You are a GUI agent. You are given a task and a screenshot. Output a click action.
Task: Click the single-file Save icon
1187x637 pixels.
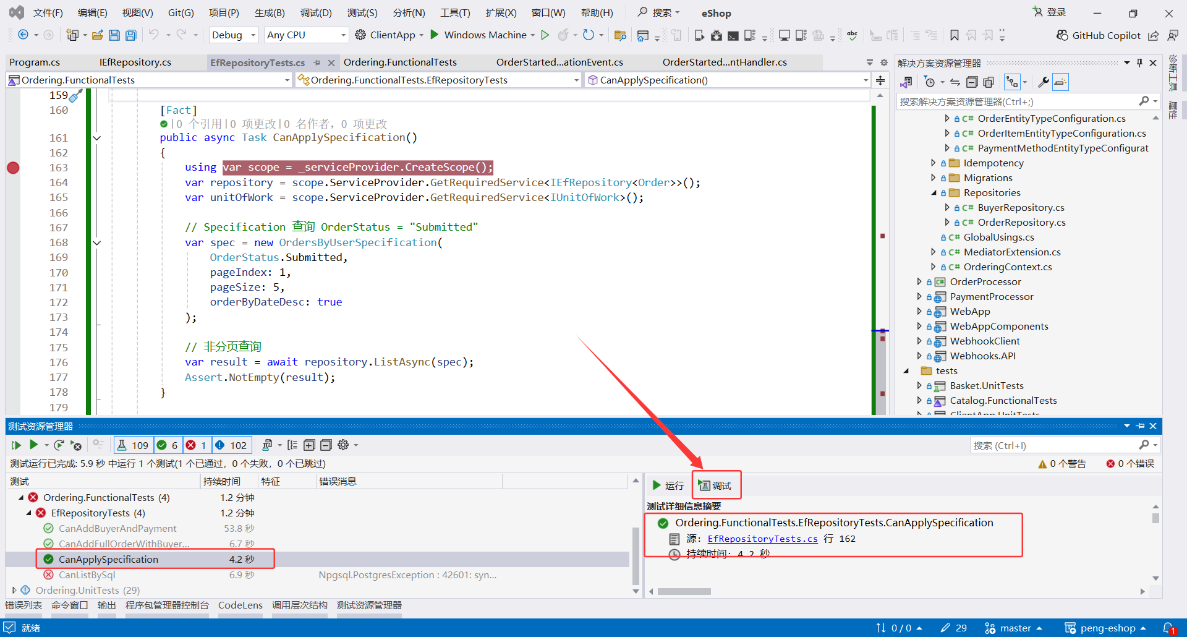click(114, 35)
